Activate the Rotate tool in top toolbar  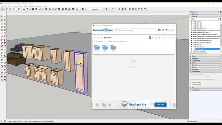click(x=33, y=9)
